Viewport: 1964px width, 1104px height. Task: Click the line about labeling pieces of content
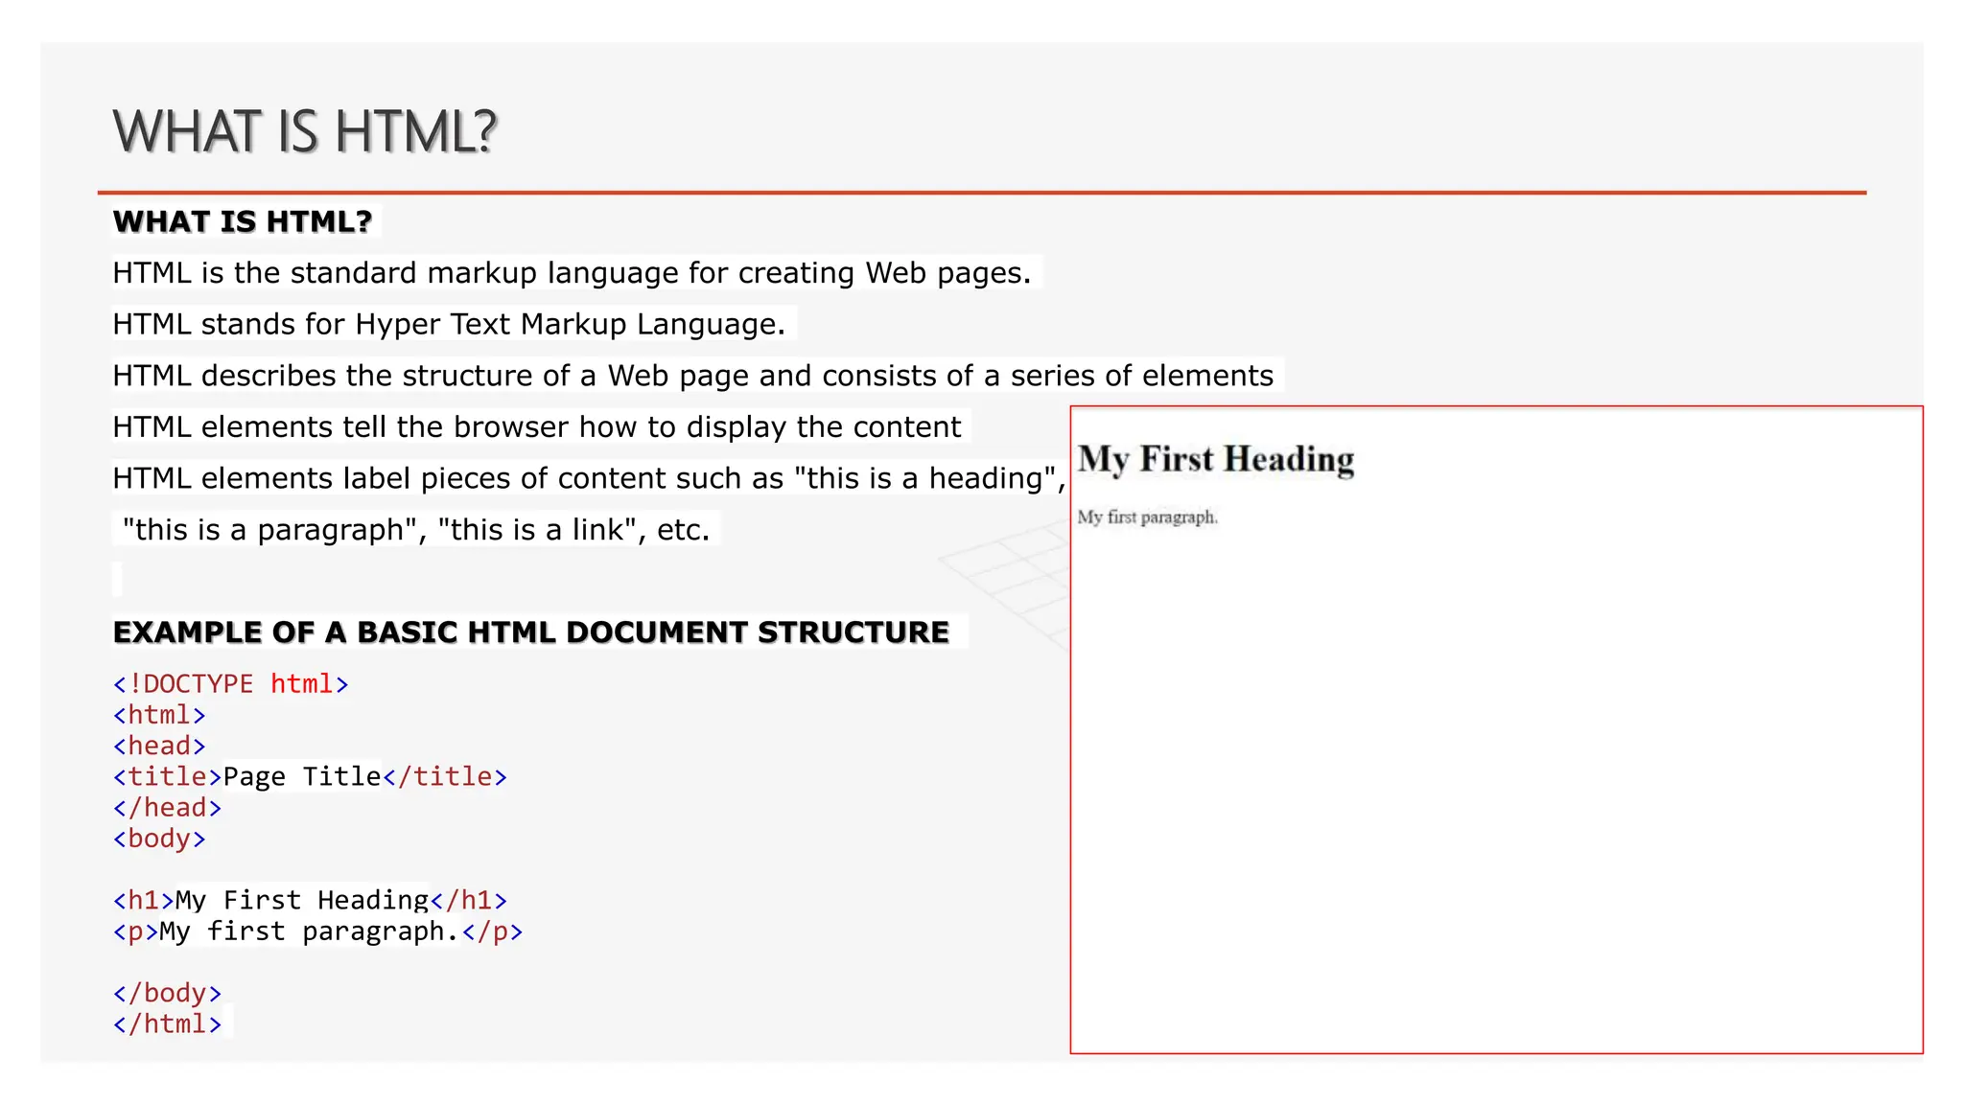click(588, 478)
